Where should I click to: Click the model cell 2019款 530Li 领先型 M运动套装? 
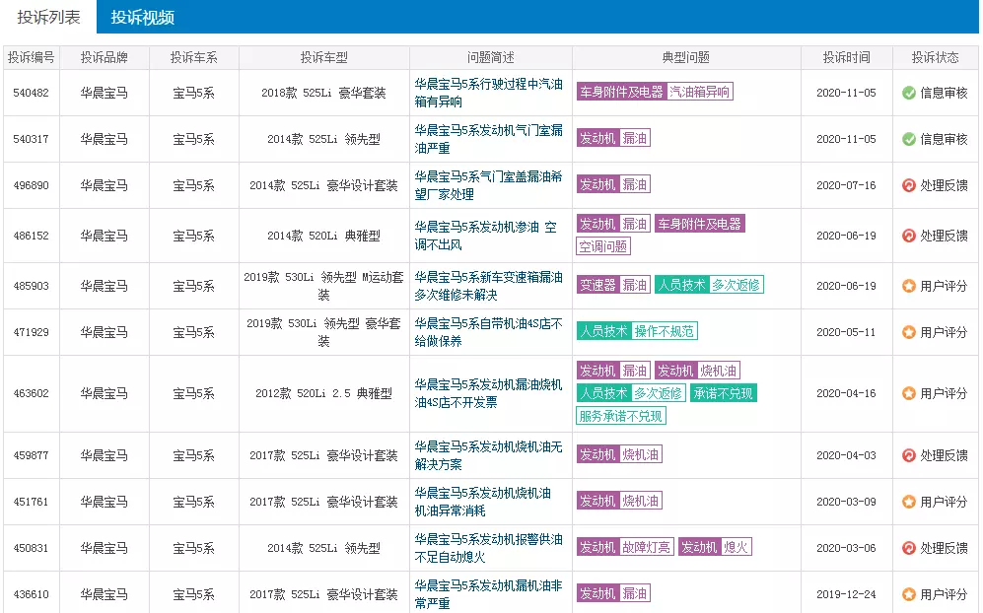tap(323, 286)
